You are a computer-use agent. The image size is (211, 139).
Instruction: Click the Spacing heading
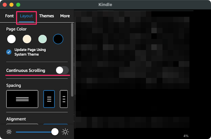click(13, 86)
